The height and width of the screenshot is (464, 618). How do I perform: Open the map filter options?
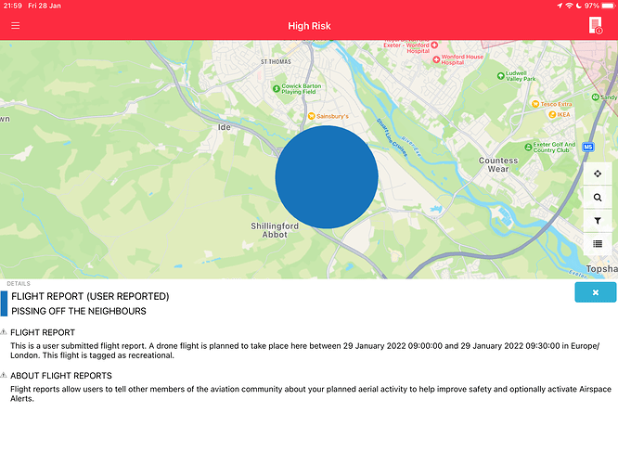click(x=598, y=221)
